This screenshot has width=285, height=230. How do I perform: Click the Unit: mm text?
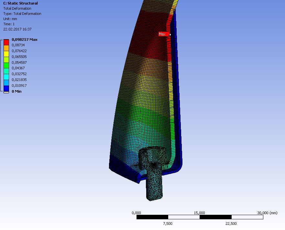click(x=10, y=19)
